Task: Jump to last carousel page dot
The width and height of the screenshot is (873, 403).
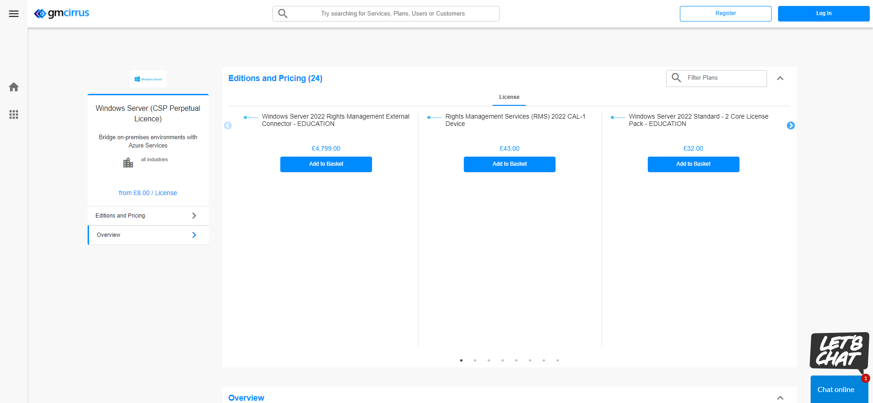Action: click(x=557, y=360)
